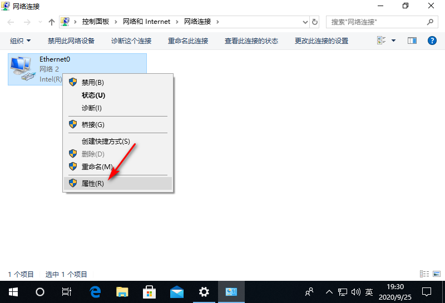The width and height of the screenshot is (445, 303).
Task: Choose 状态(U) from context menu
Action: pos(118,95)
